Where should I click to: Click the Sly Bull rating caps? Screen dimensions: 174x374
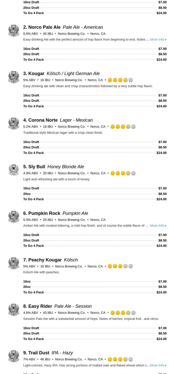point(123,173)
